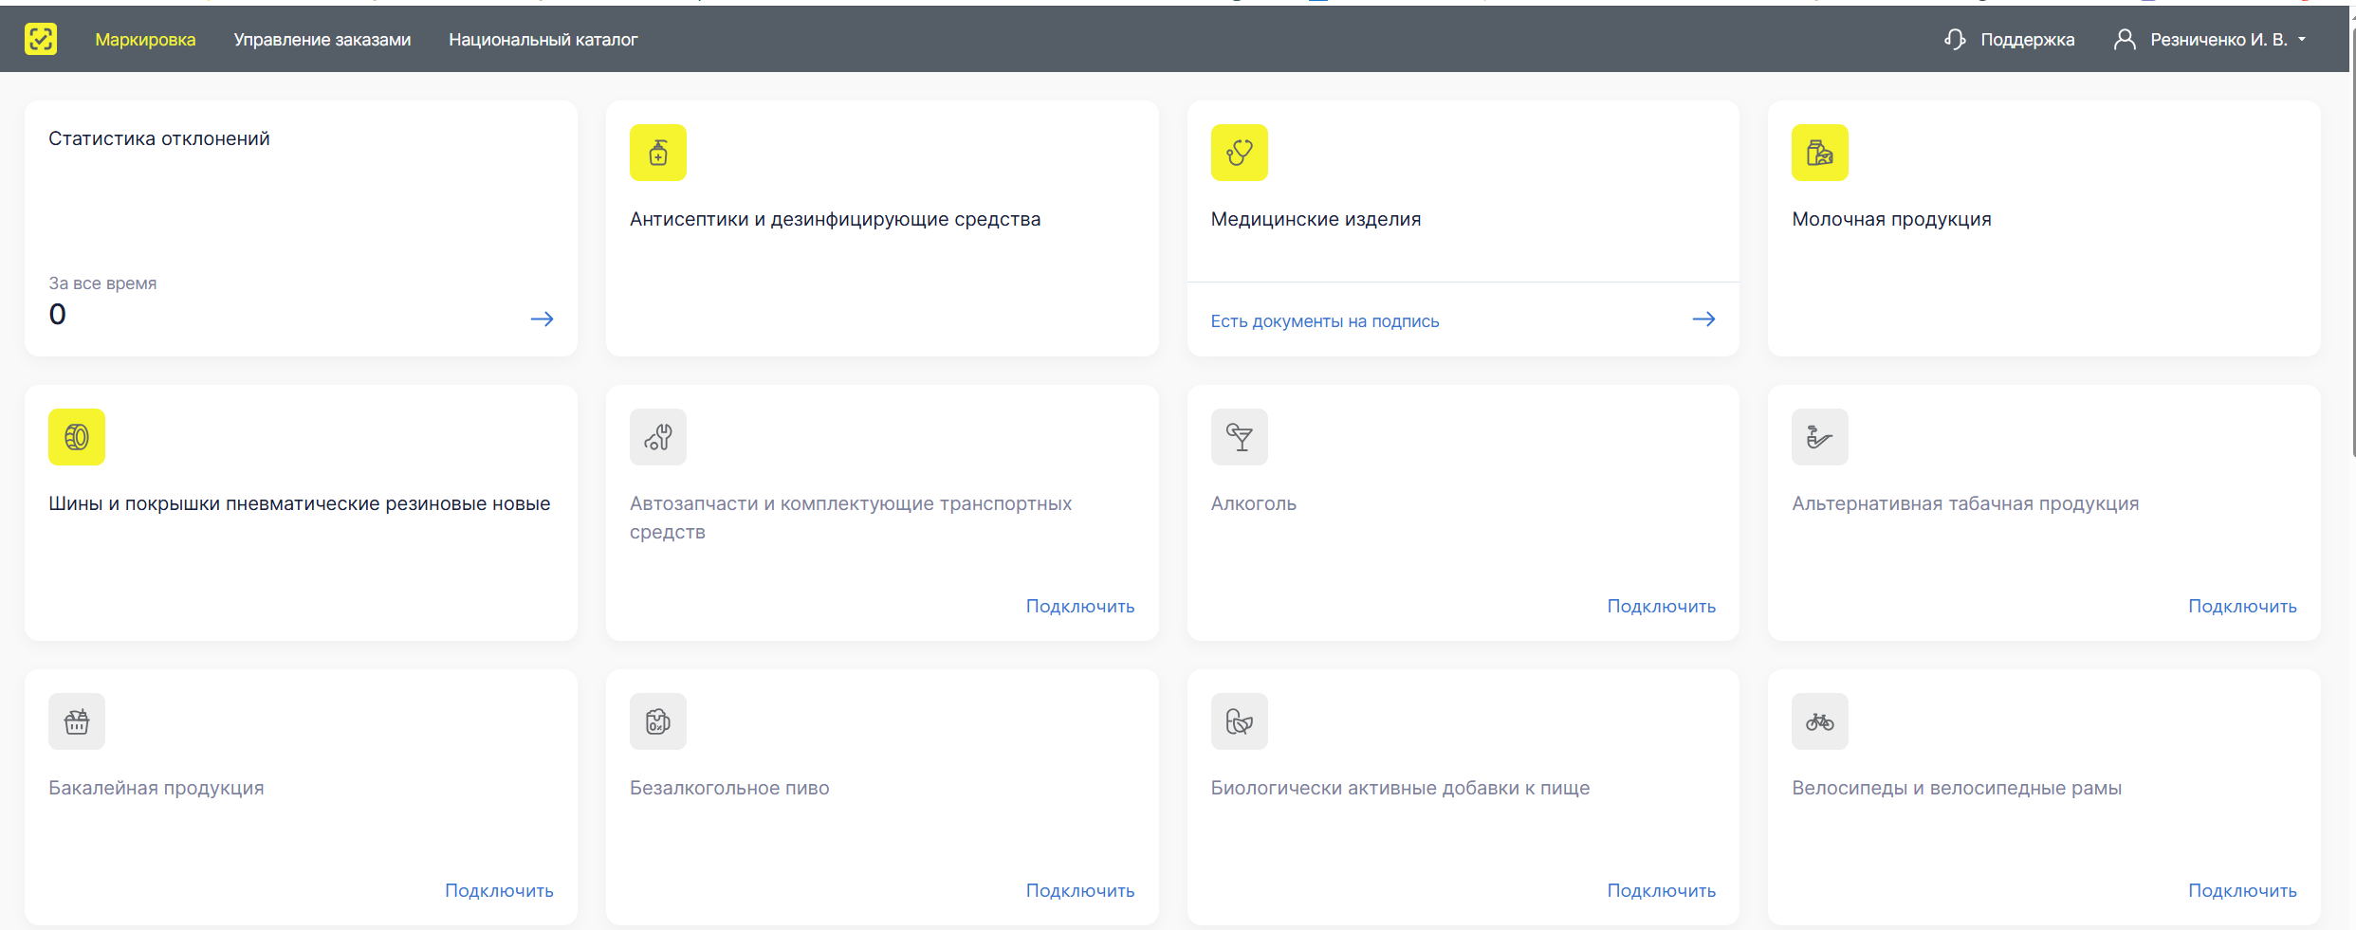Click the beer mug icon
The image size is (2356, 930).
click(x=658, y=721)
